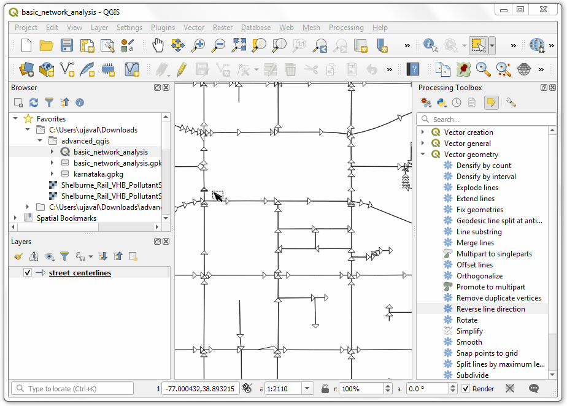Collapse the Vector geometry group

tap(423, 155)
